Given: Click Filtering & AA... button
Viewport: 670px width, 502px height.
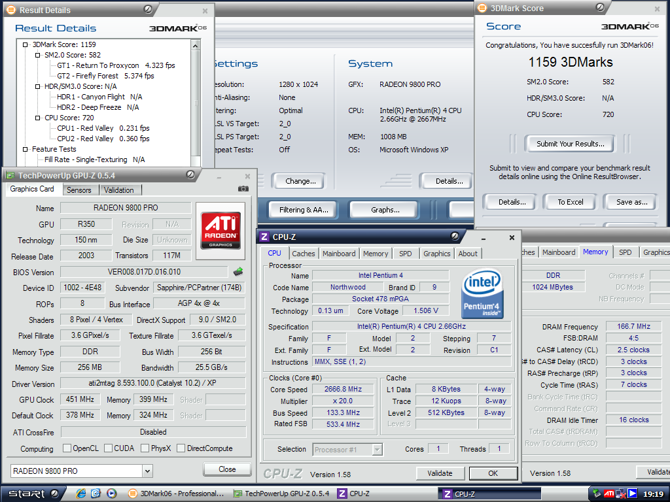Looking at the screenshot, I should pyautogui.click(x=304, y=210).
